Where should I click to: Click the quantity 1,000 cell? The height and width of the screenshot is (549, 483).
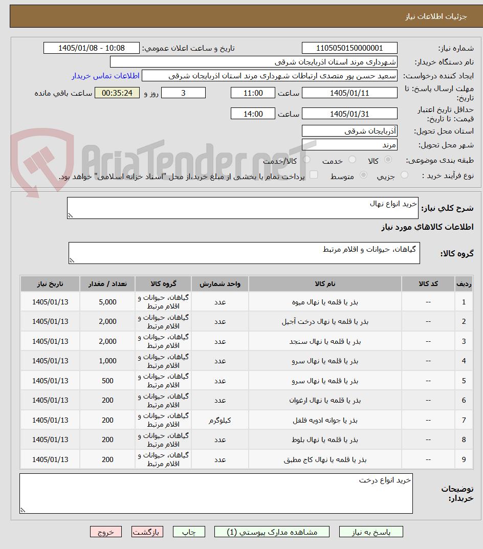pos(107,361)
